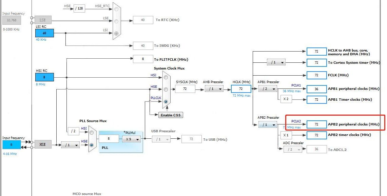The image size is (387, 196).
Task: Click the To IWDG (KHz) value field
Action: tap(143, 46)
